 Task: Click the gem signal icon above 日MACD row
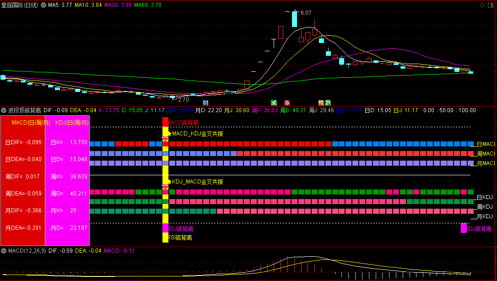tap(165, 139)
